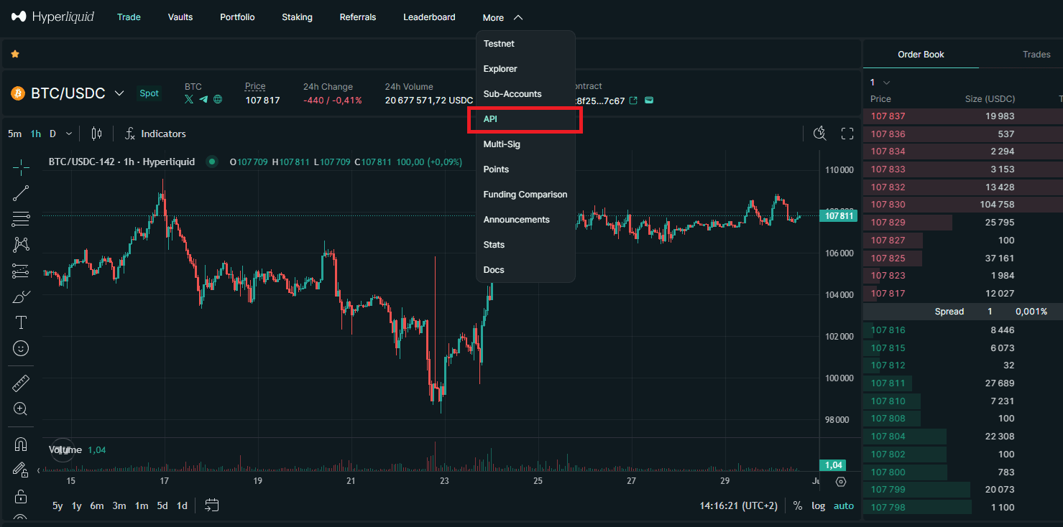Select the text annotation tool
Image resolution: width=1063 pixels, height=527 pixels.
(x=21, y=322)
